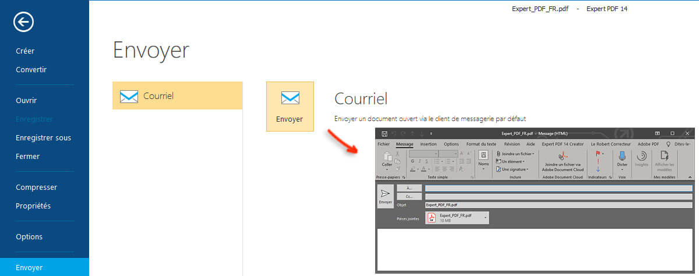Open Créer in the left sidebar

(x=25, y=51)
